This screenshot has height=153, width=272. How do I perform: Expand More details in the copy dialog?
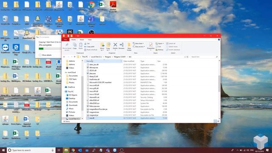coord(45,55)
